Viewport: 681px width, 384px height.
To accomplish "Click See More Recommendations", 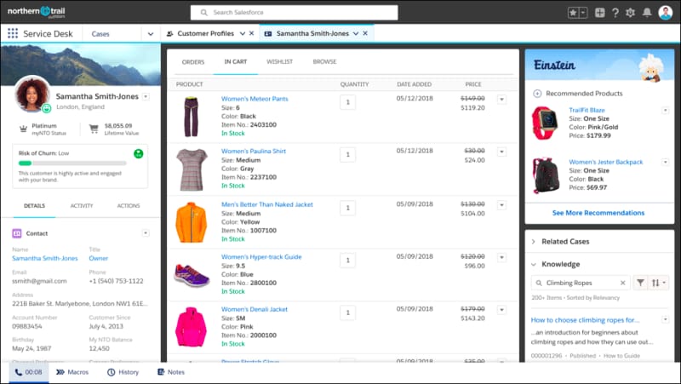I will pos(598,213).
